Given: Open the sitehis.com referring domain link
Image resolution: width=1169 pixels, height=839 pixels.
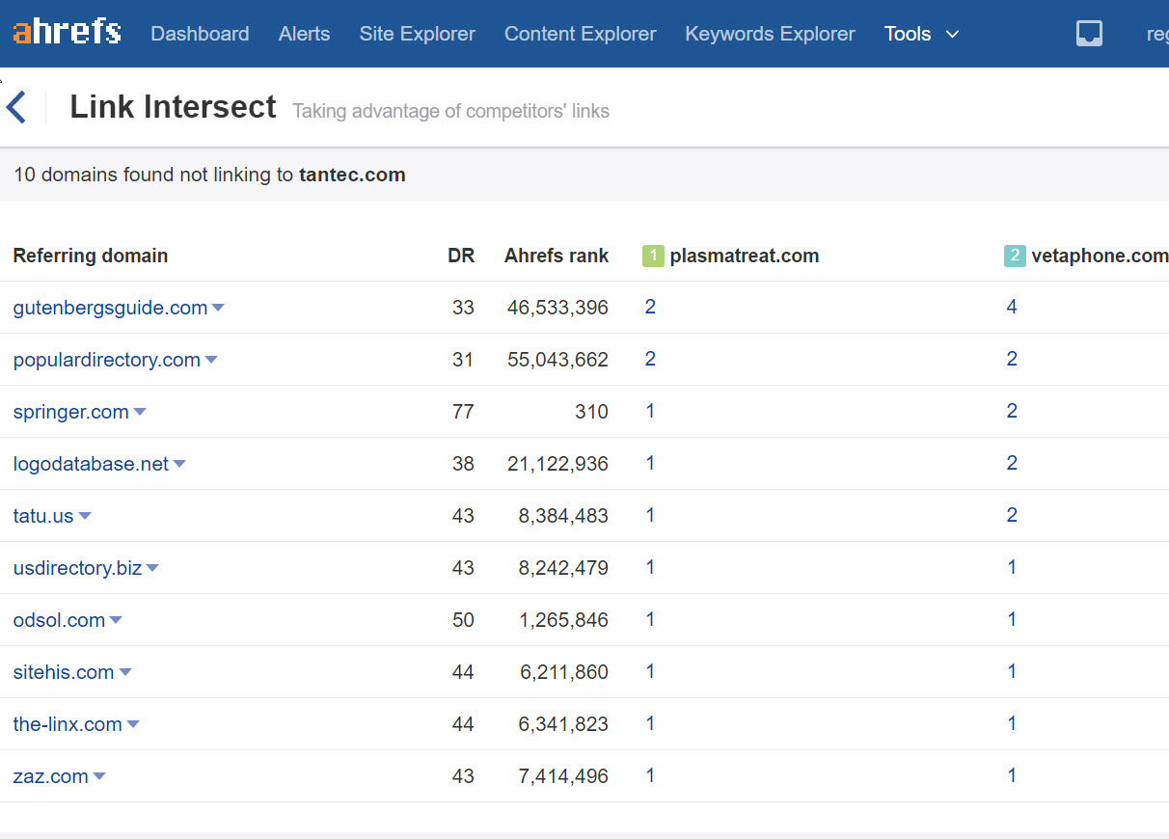Looking at the screenshot, I should point(64,672).
